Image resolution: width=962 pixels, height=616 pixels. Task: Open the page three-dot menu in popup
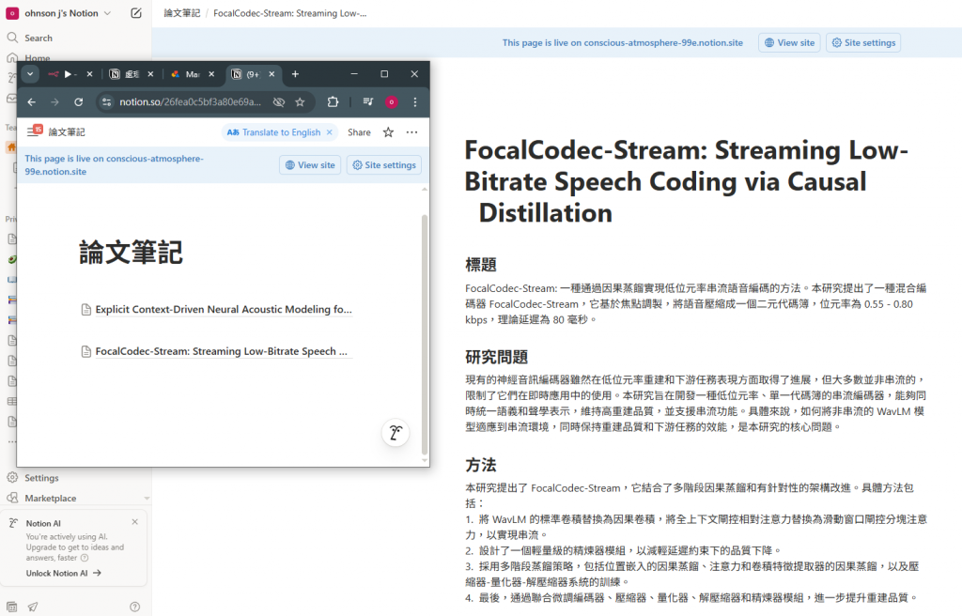pyautogui.click(x=411, y=131)
